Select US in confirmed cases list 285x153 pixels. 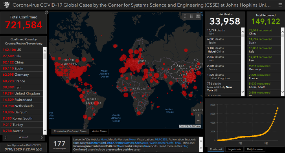22,50
